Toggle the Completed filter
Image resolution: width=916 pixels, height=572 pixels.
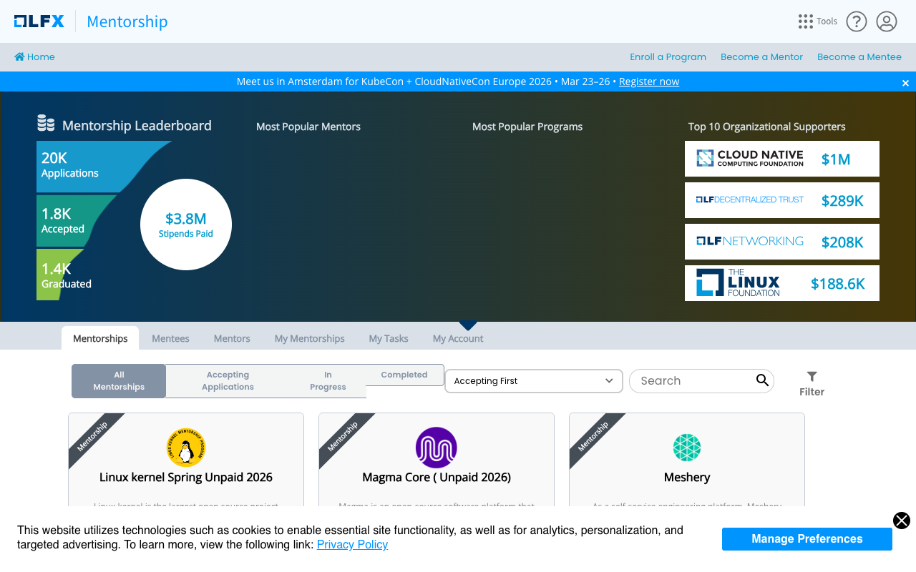tap(404, 375)
